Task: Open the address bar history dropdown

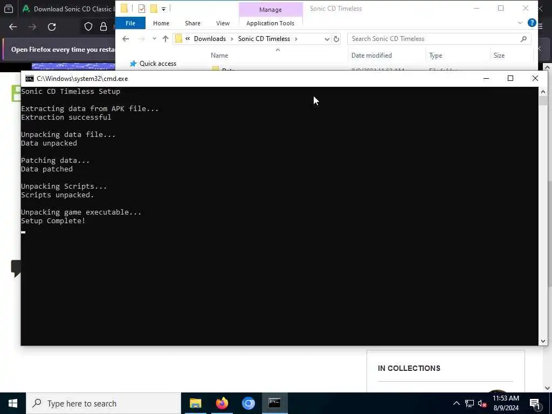Action: (x=327, y=39)
